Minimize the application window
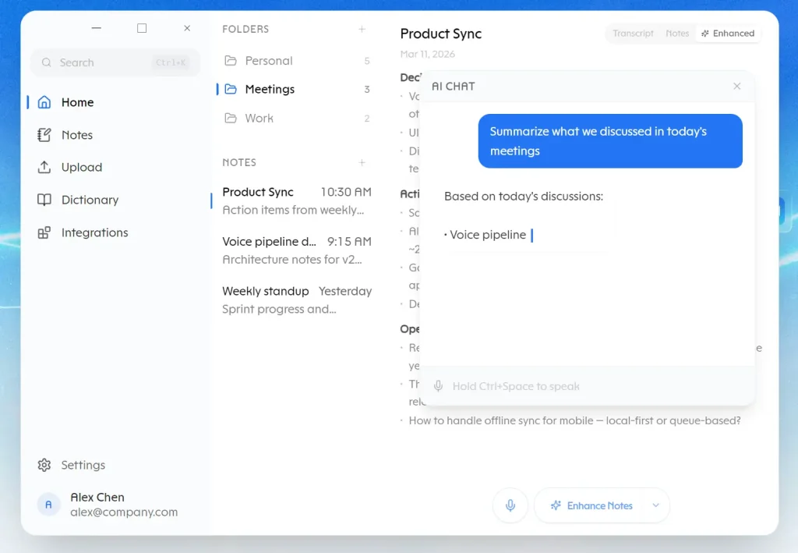 [x=96, y=28]
